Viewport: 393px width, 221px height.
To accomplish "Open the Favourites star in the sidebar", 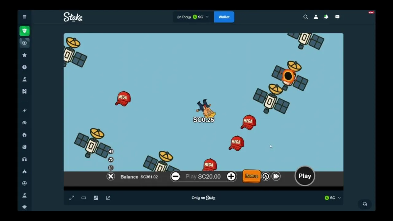I will click(25, 55).
